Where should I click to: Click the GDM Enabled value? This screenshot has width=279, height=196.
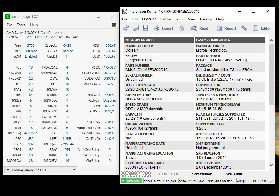pos(31,56)
